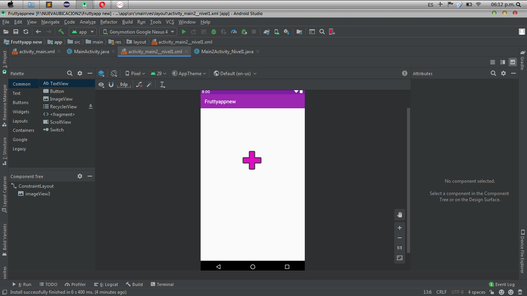Open Select Design Surface layers dropdown
This screenshot has width=527, height=296.
pos(101,73)
